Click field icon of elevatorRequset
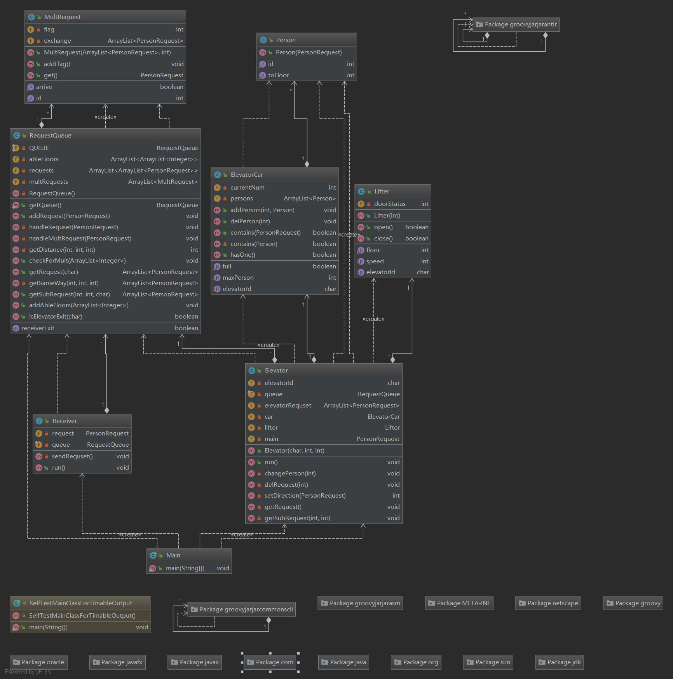 (x=251, y=406)
